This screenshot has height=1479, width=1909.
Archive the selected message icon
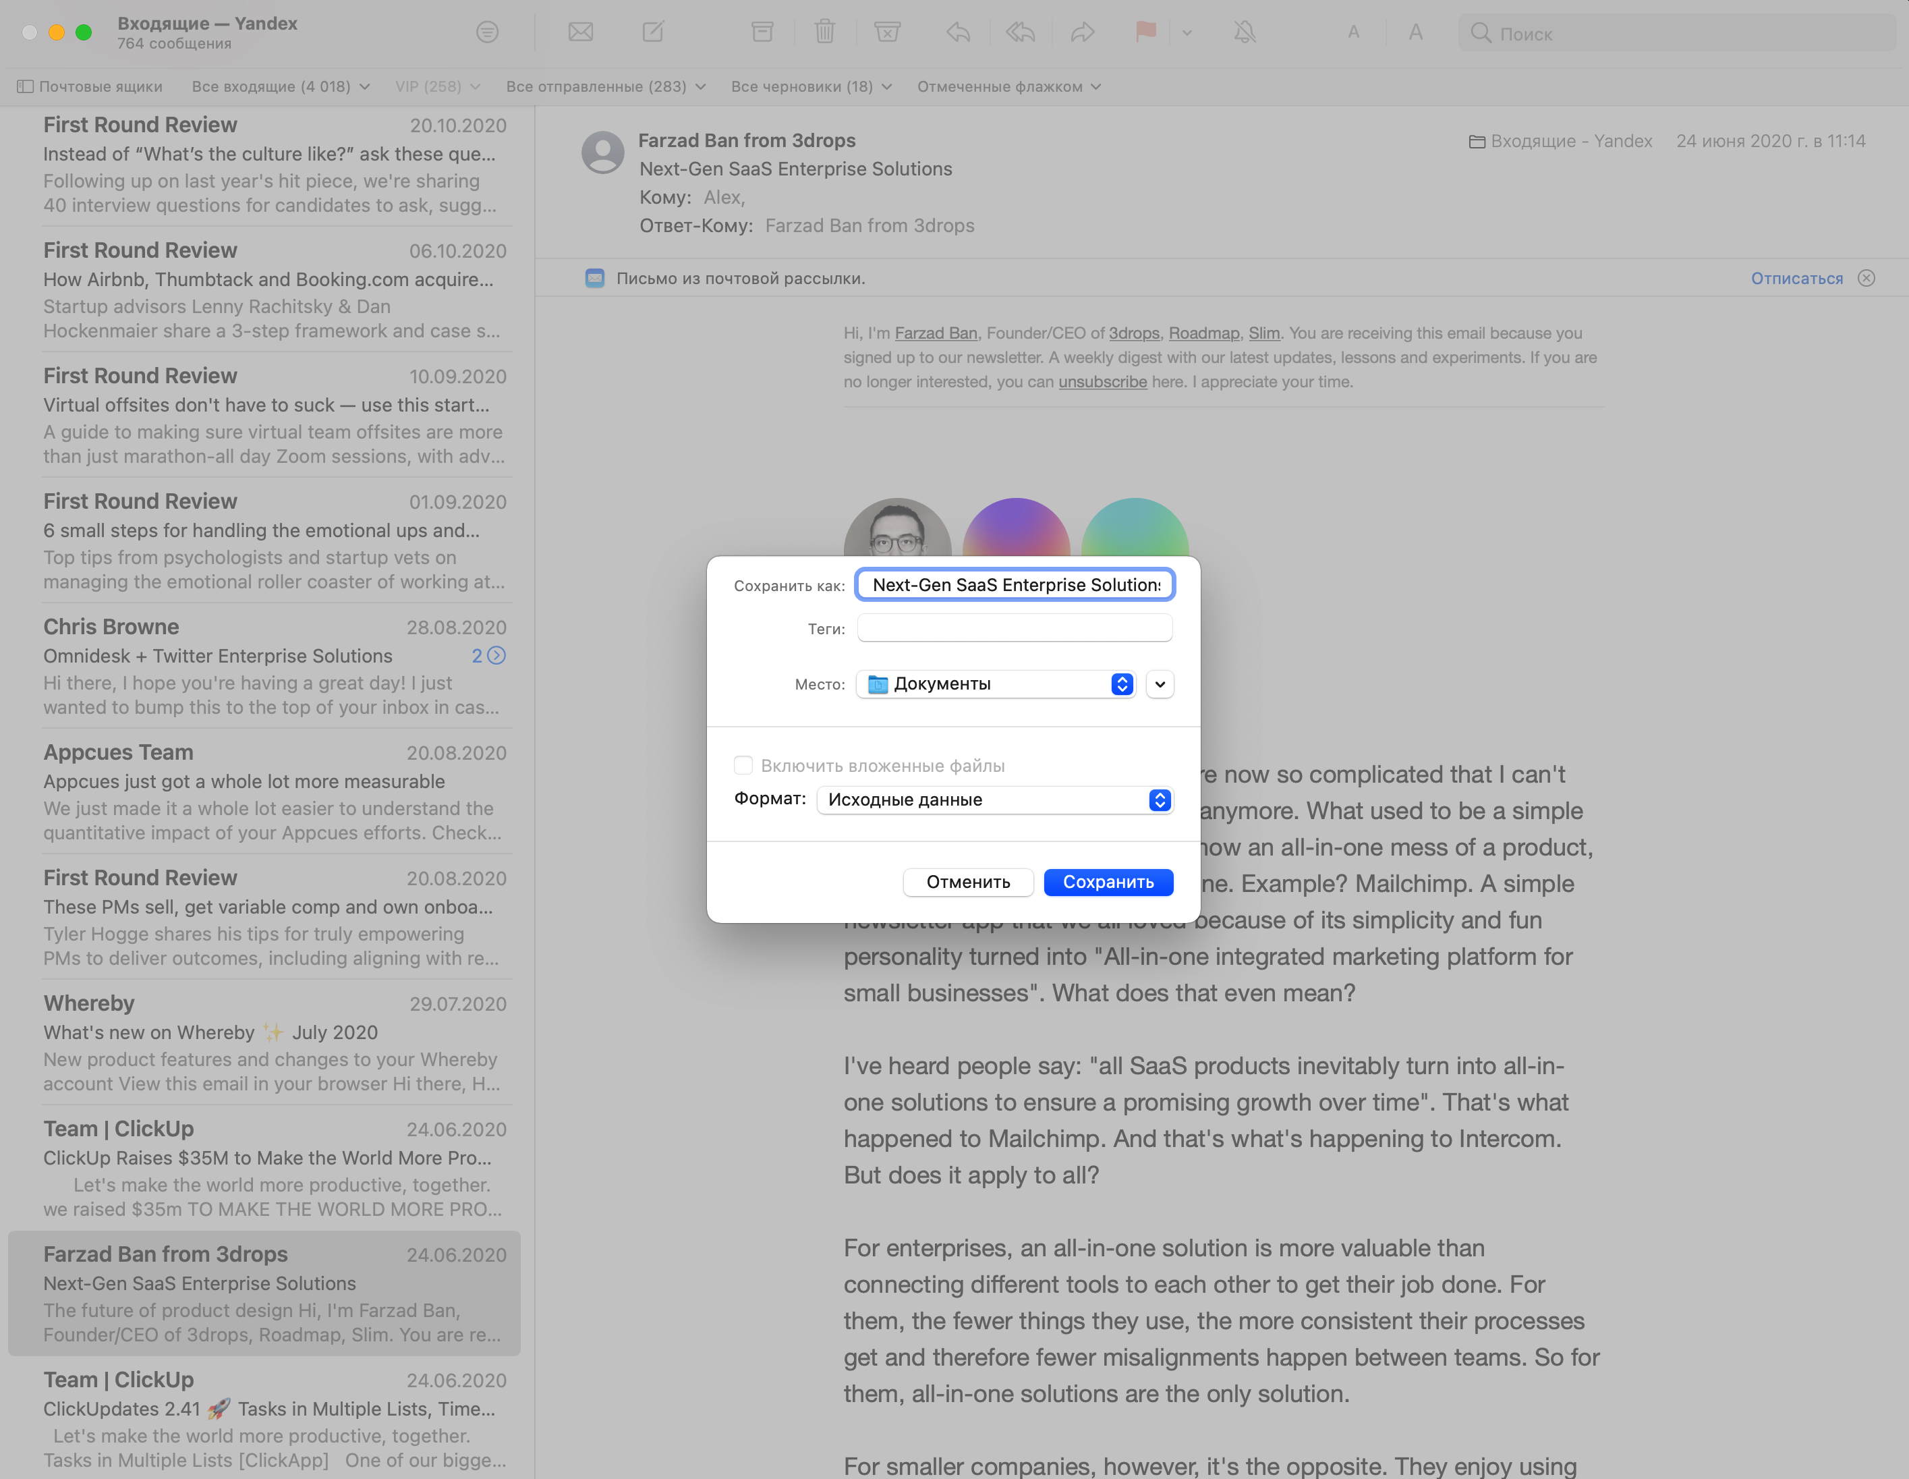tap(762, 32)
